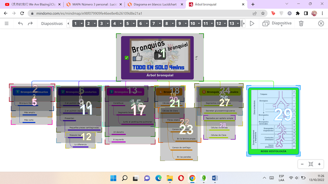Select slide 11 in slide bar

tap(205, 23)
